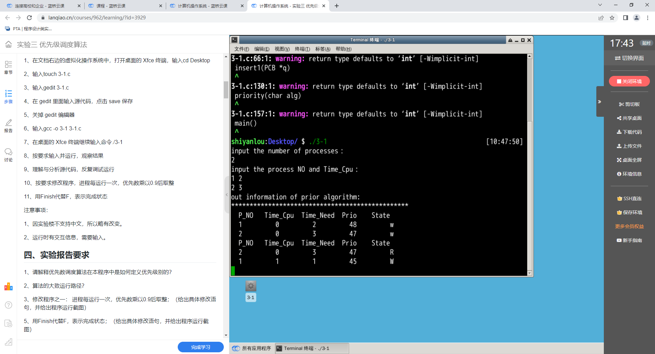This screenshot has height=354, width=655.
Task: Click 上传文件 upload file option
Action: (629, 146)
